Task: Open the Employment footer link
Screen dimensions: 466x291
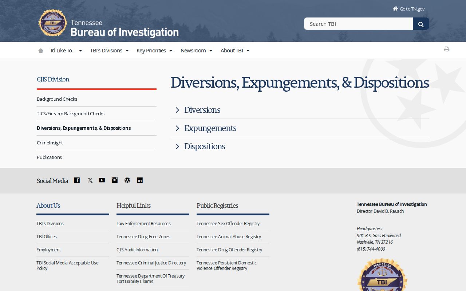Action: click(x=48, y=250)
